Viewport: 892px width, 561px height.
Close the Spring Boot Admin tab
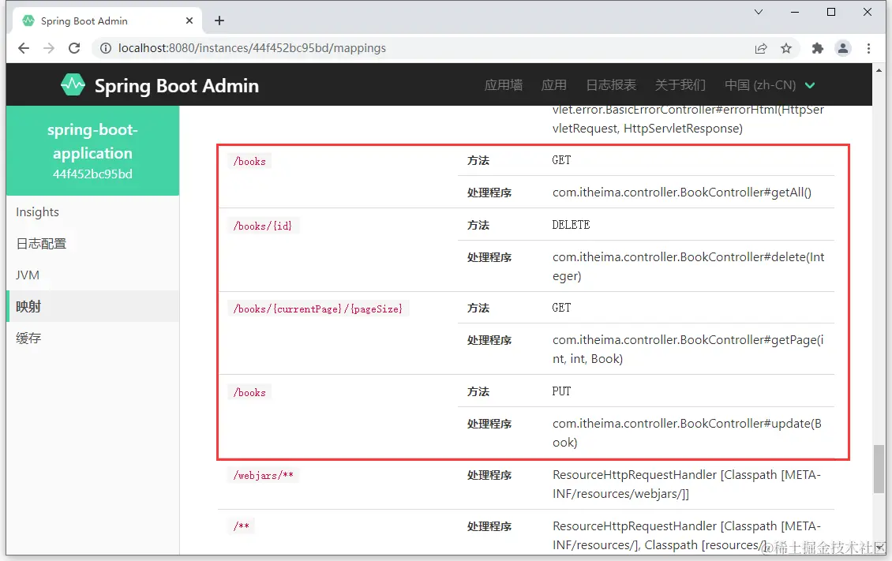(189, 21)
